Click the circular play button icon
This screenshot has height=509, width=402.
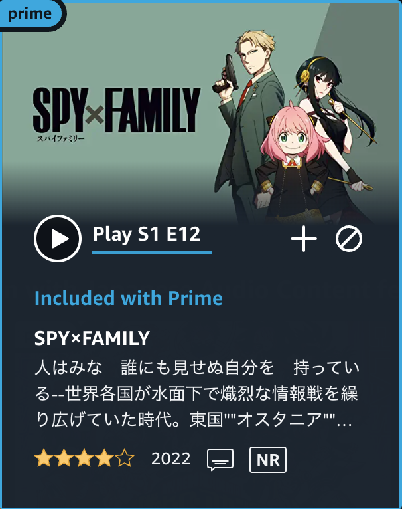58,239
